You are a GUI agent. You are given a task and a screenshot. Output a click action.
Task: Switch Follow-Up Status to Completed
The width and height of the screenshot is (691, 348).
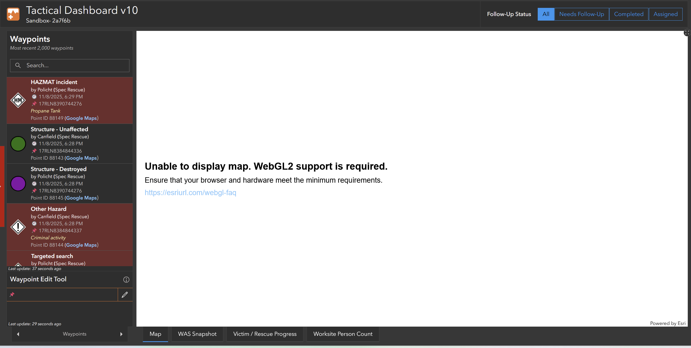629,14
